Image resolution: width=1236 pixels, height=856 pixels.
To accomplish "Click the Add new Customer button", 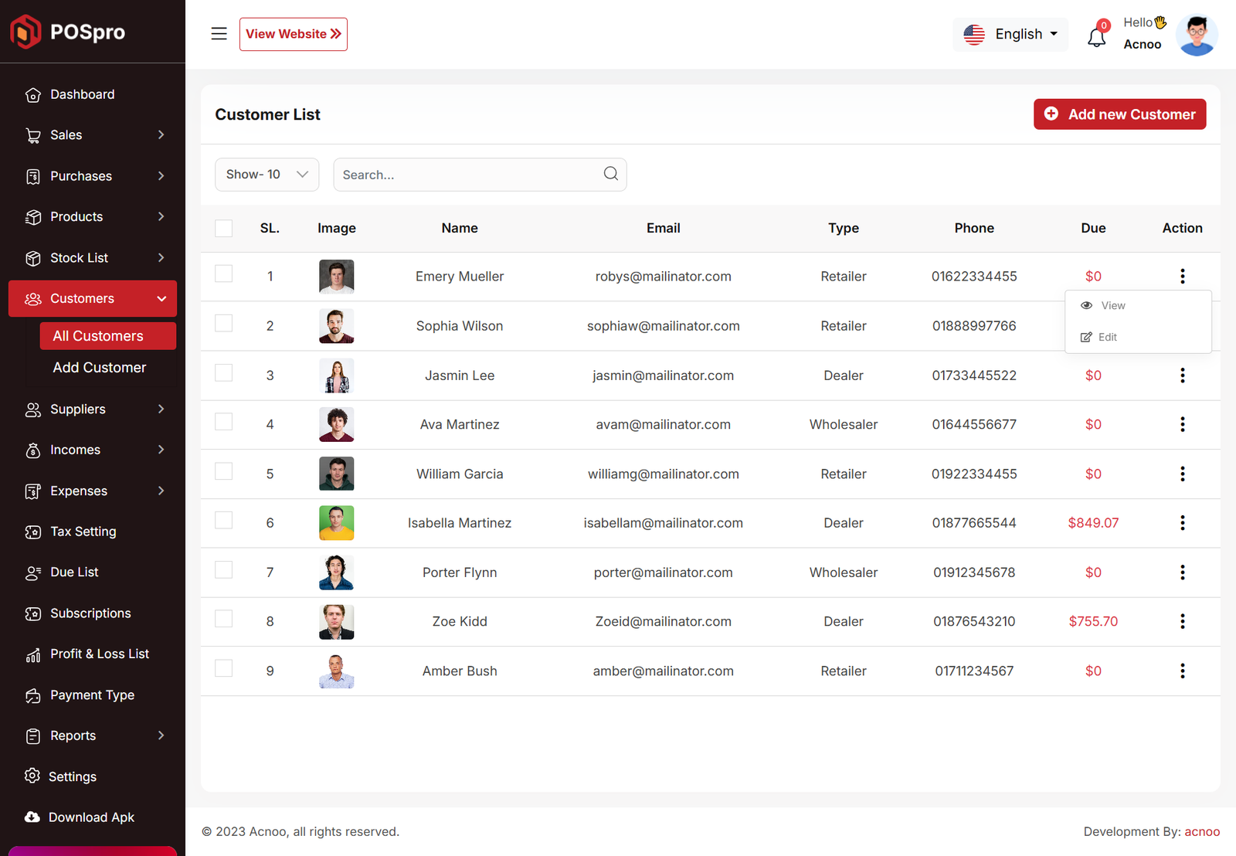I will [x=1119, y=114].
